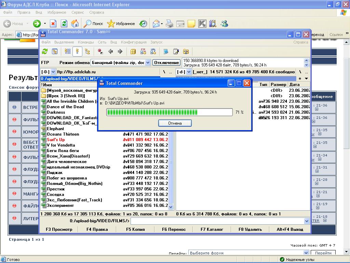Open the URL new FTP connection icon
This screenshot has width=350, height=263.
153,52
